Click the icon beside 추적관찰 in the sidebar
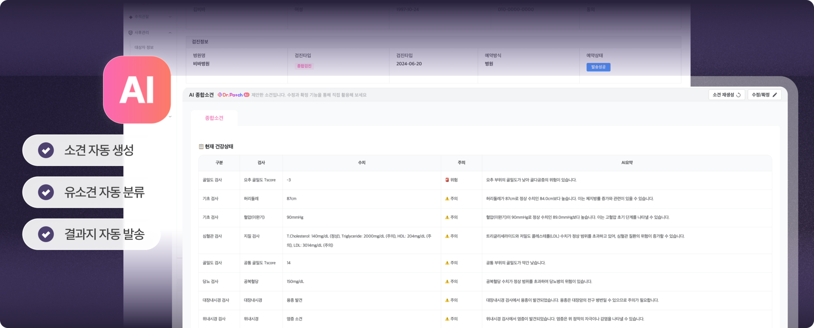 [x=131, y=17]
